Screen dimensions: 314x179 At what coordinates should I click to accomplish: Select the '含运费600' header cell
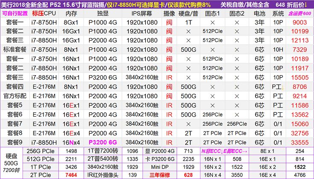point(300,14)
